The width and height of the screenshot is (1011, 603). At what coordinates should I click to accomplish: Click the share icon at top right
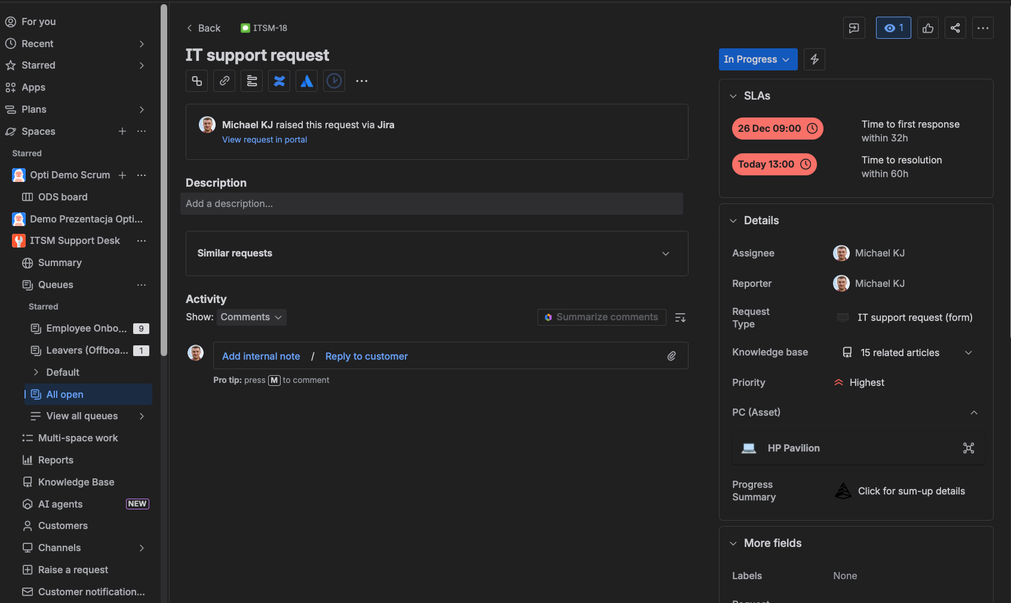(955, 28)
